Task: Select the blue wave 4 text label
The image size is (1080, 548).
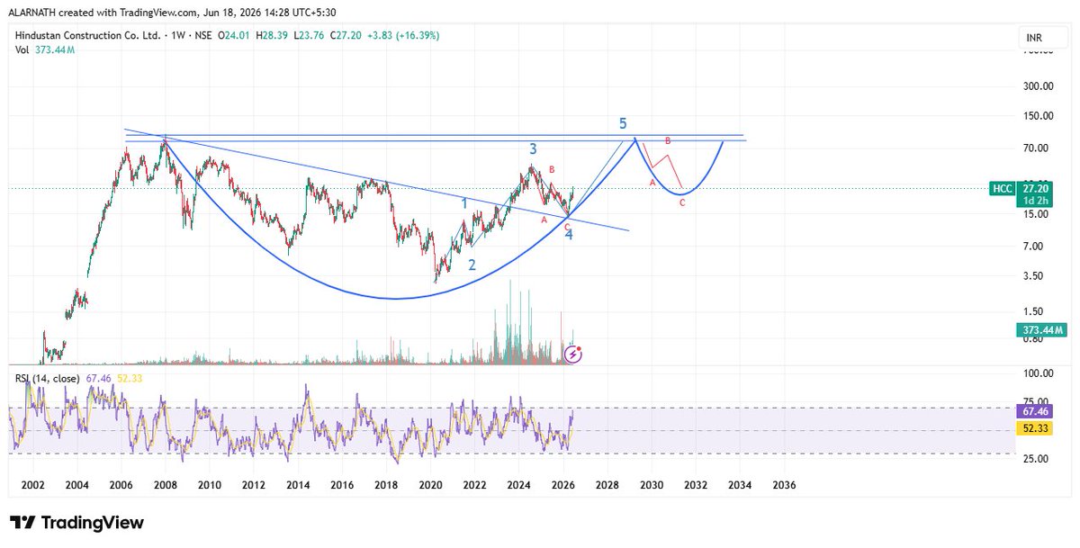Action: click(x=569, y=237)
